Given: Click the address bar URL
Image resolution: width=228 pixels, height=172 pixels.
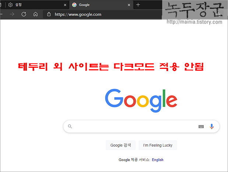Looking at the screenshot, I should 78,14.
